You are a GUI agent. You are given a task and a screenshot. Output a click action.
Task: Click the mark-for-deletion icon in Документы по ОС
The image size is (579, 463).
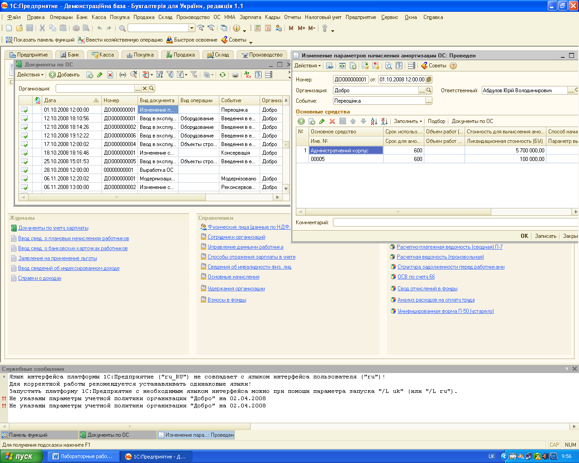110,75
